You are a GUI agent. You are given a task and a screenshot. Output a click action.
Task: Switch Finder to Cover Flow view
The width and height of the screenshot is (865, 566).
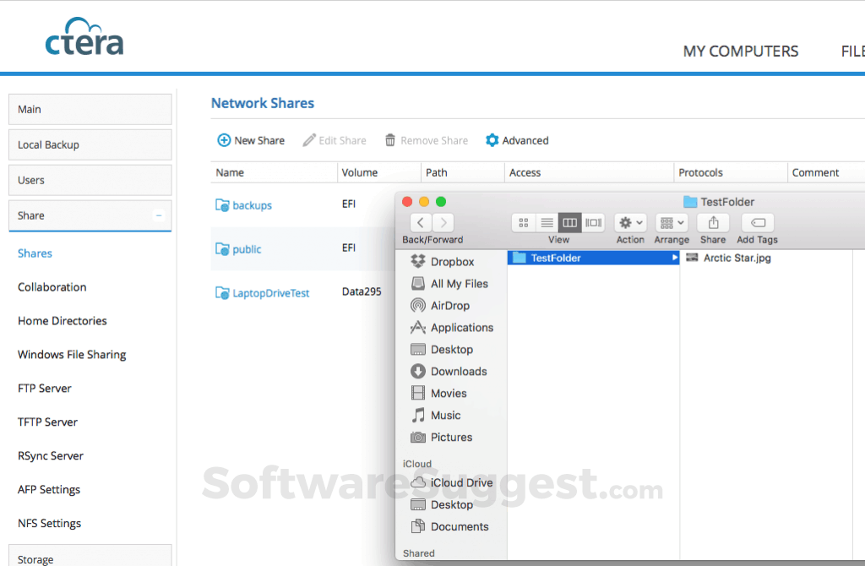pos(592,222)
